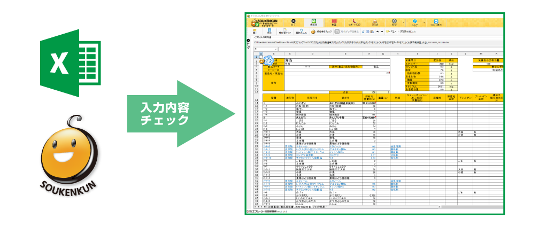This screenshot has height=227, width=539.
Task: Open the cell name box dropdown
Action: (x=276, y=49)
